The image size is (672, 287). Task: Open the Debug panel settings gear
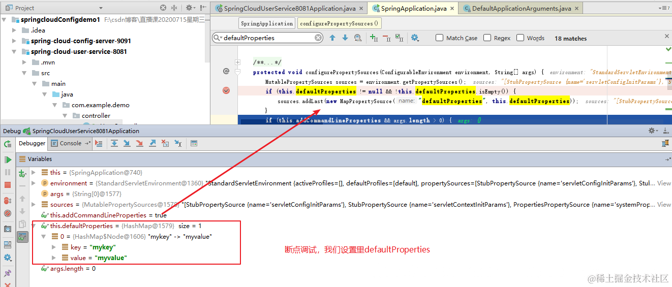(653, 131)
